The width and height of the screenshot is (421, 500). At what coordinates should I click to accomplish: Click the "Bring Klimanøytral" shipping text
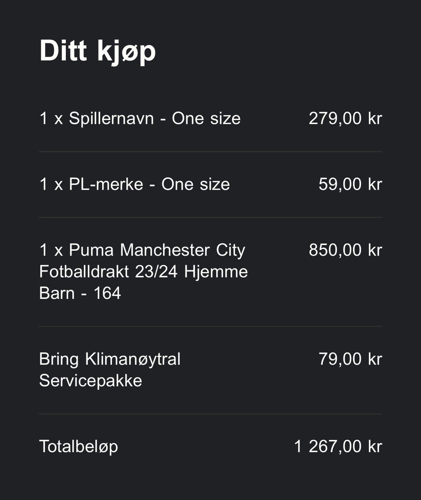[x=110, y=359]
